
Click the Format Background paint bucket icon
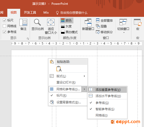(x=52, y=102)
